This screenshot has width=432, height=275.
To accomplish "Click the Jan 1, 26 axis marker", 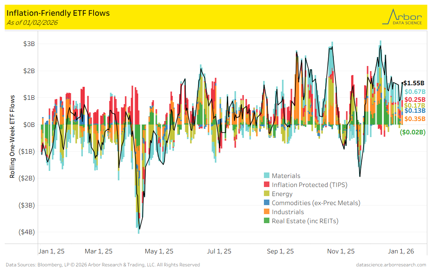I will [x=401, y=251].
